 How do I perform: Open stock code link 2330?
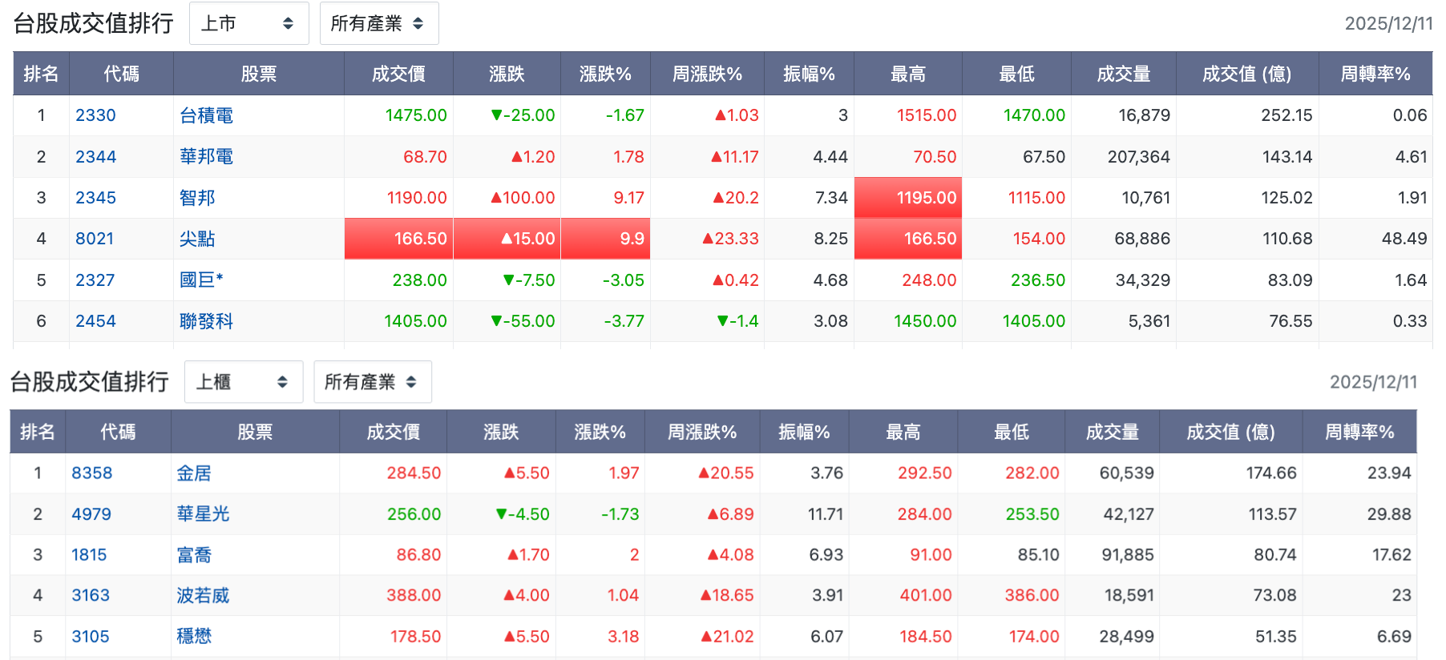[x=95, y=115]
